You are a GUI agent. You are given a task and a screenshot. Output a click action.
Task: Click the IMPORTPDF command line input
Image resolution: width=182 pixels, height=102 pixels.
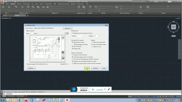click(x=92, y=94)
